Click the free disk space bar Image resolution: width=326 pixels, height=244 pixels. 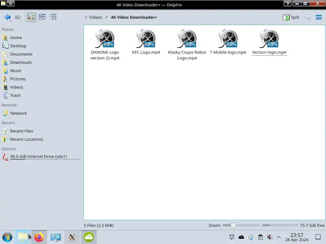(x=280, y=225)
